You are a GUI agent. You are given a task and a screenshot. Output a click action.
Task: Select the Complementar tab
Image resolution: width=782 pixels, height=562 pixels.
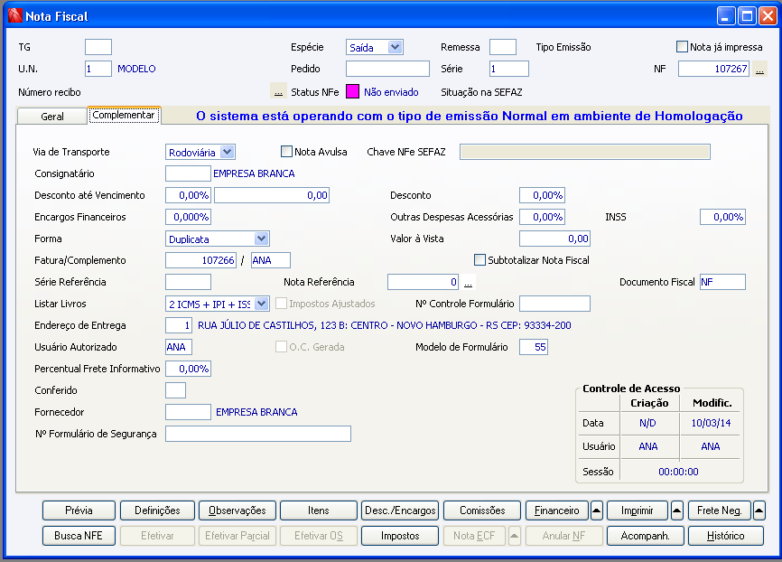tap(124, 115)
